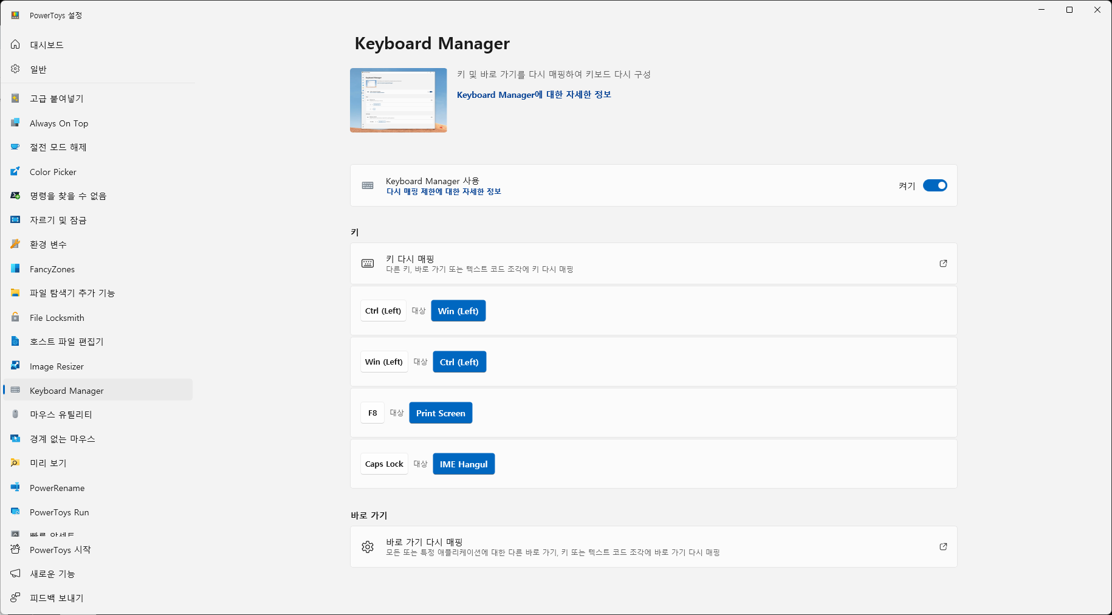This screenshot has height=615, width=1112.
Task: Open the 경계 없는 마우스 icon
Action: click(15, 439)
